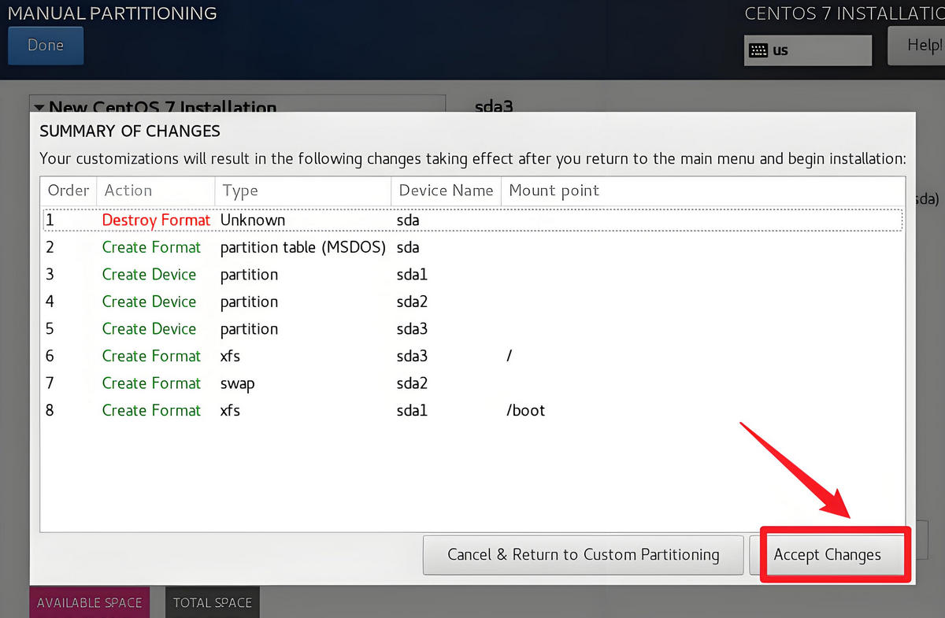This screenshot has height=618, width=945.
Task: Click order number 8 in the changes list
Action: tap(50, 410)
